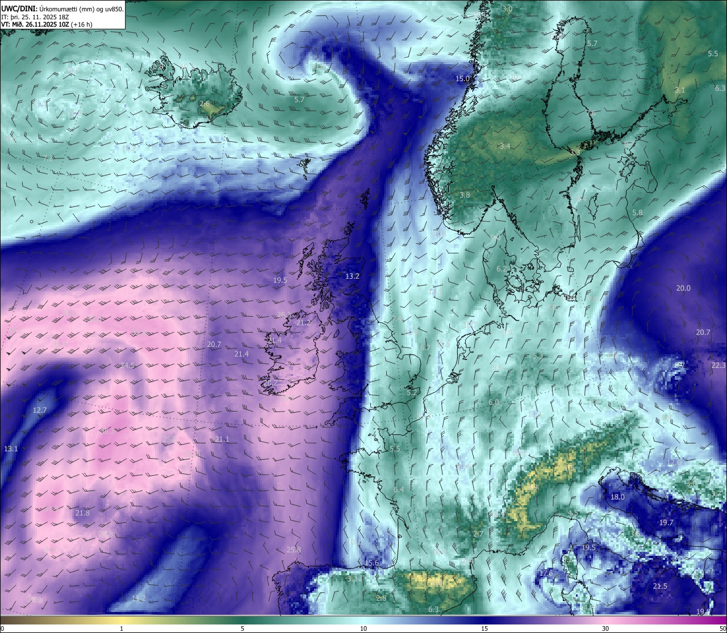Click the 6.4 value on the map
Viewport: 727px width, 633px height.
(x=399, y=490)
